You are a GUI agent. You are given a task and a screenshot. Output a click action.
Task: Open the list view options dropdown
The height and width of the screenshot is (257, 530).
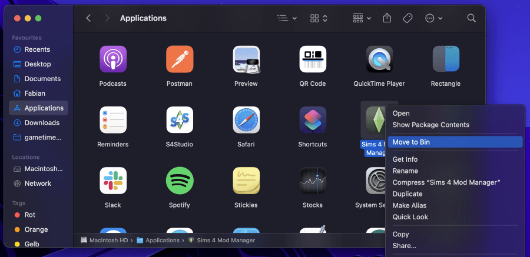click(287, 18)
